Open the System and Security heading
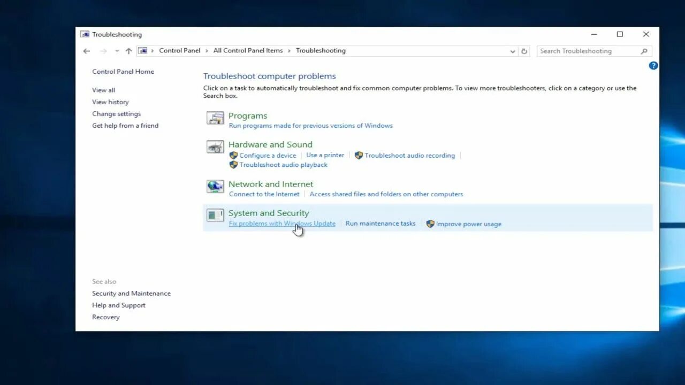Image resolution: width=685 pixels, height=385 pixels. [x=269, y=213]
